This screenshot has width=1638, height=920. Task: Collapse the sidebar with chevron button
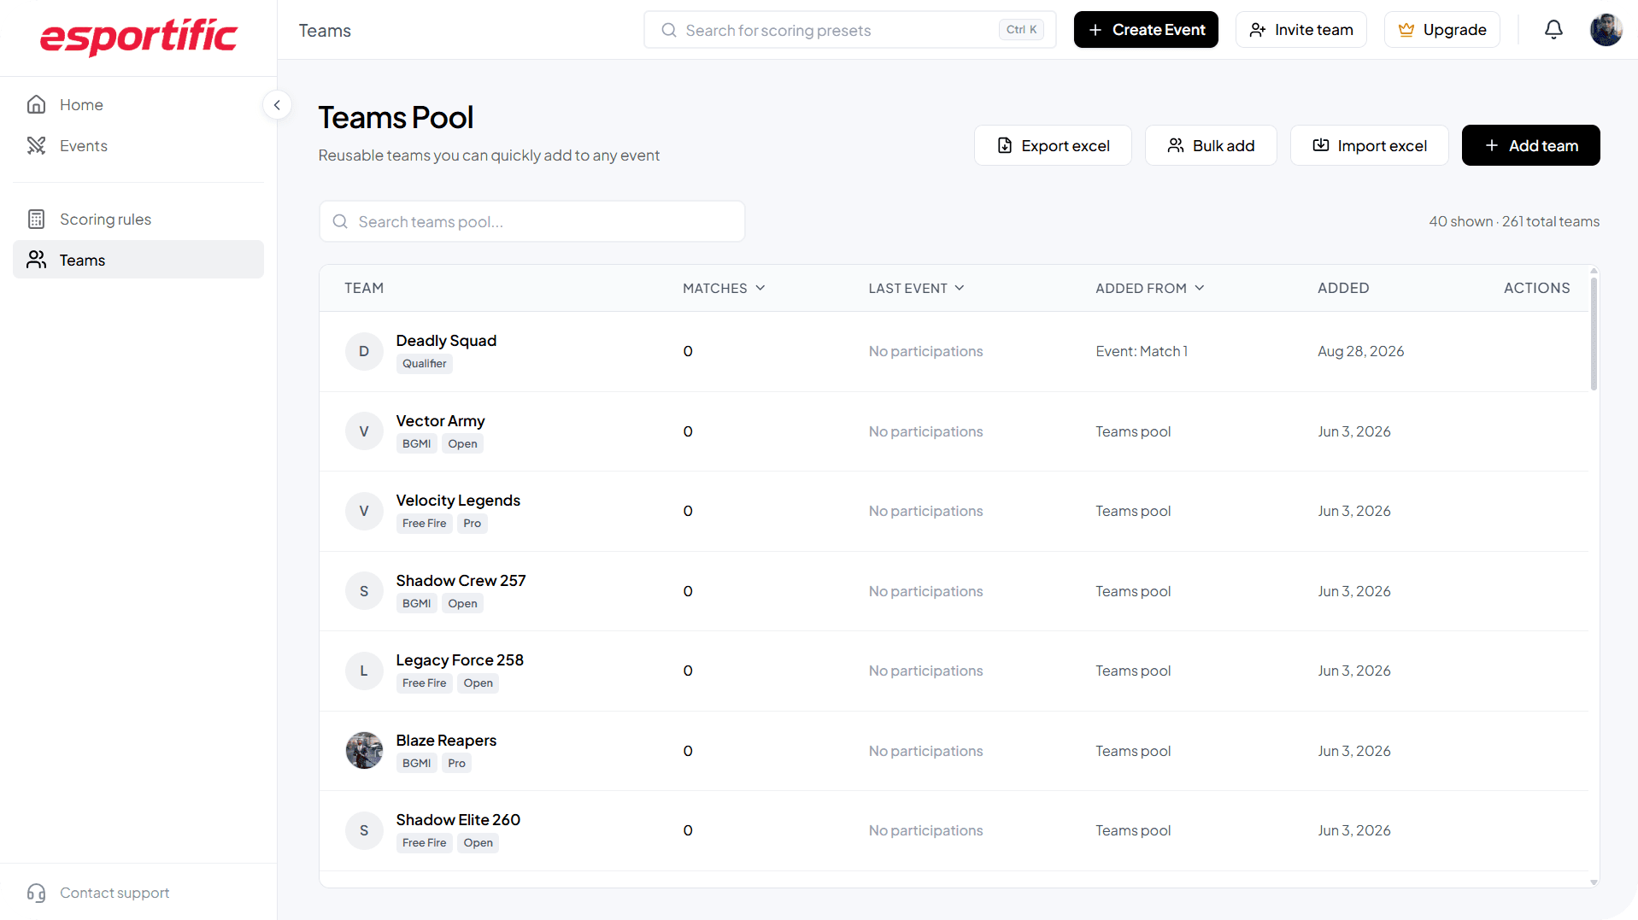pos(277,105)
